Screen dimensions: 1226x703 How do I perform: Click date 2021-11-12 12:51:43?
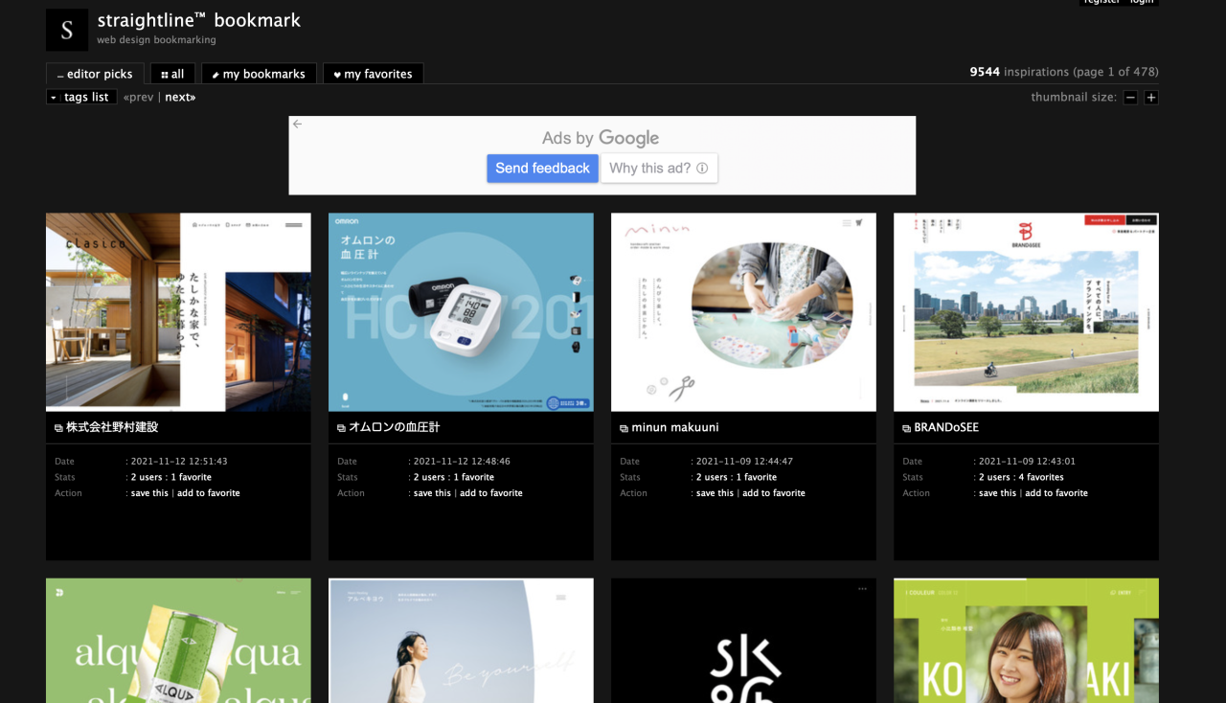tap(179, 461)
